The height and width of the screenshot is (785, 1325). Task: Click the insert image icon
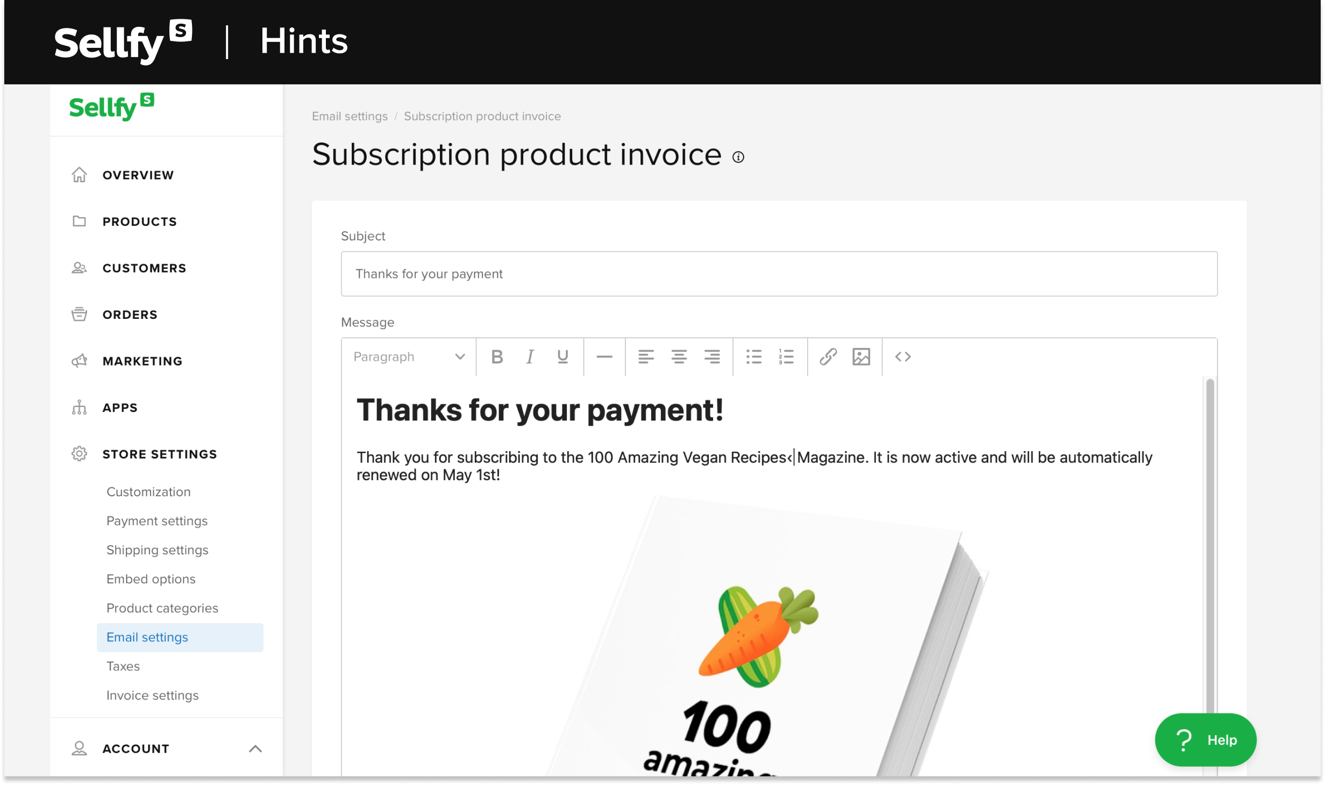click(x=860, y=356)
